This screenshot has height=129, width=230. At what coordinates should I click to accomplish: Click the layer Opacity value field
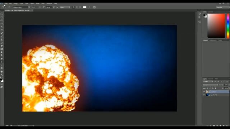(x=226, y=85)
